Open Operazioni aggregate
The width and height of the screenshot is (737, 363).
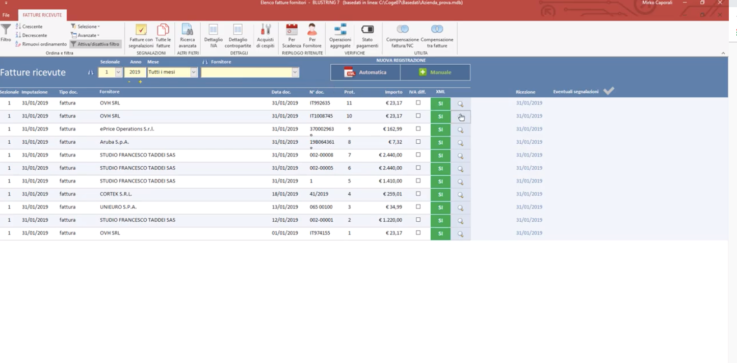(340, 36)
